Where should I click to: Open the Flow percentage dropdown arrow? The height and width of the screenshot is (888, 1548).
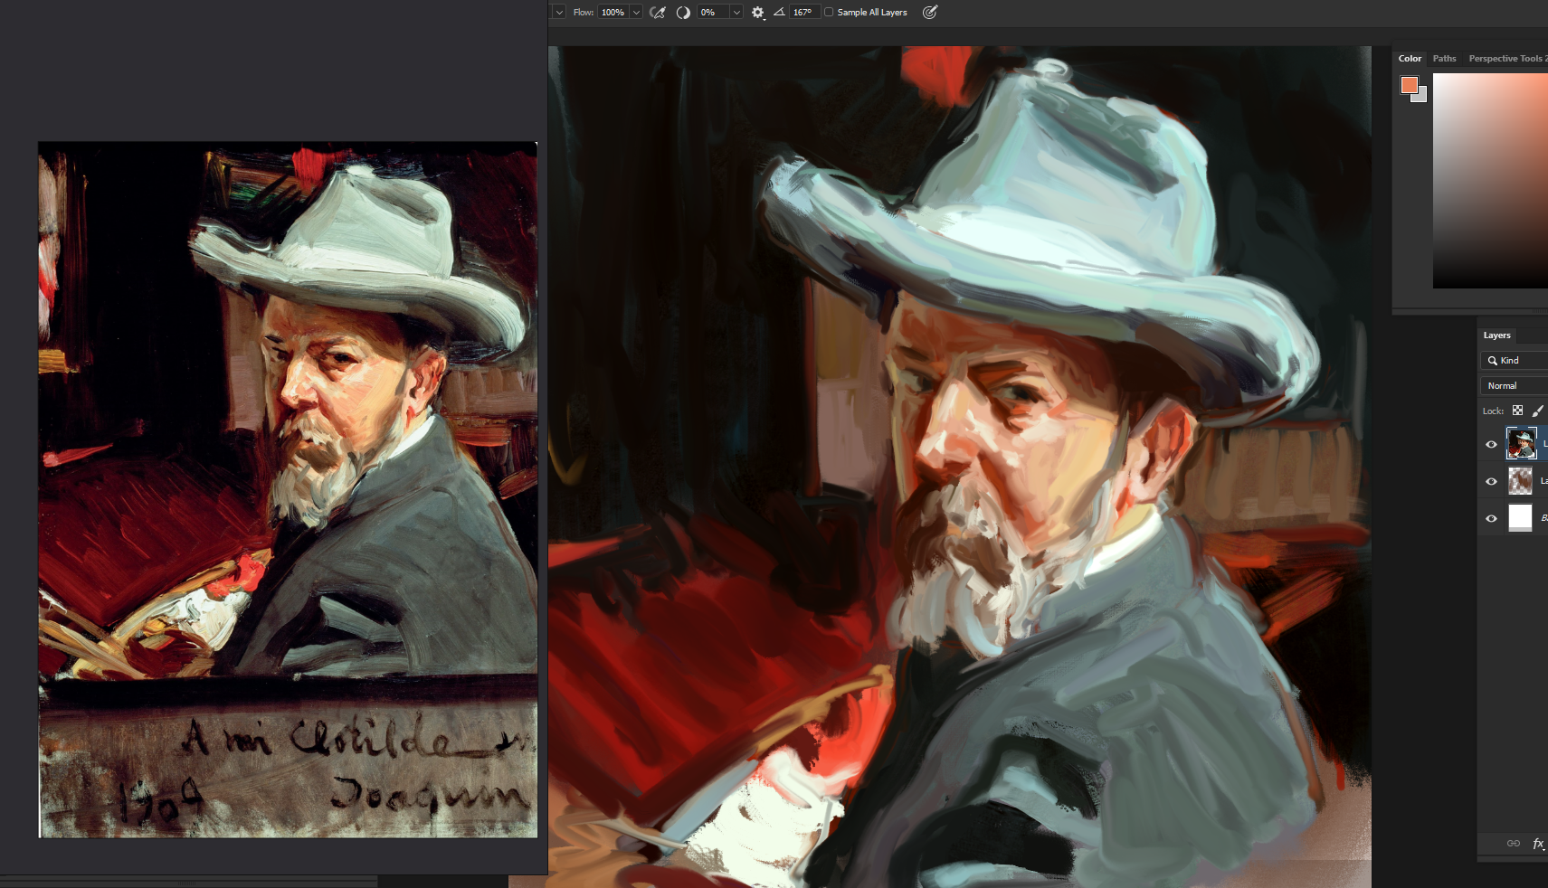tap(636, 13)
